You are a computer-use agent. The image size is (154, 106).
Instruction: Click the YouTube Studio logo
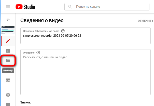(25, 7)
